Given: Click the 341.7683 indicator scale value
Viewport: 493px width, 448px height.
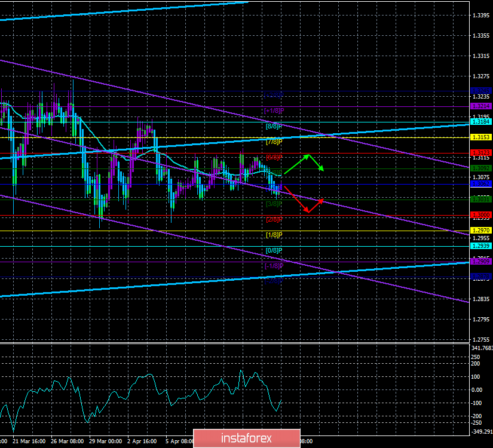Looking at the screenshot, I should pos(482,348).
